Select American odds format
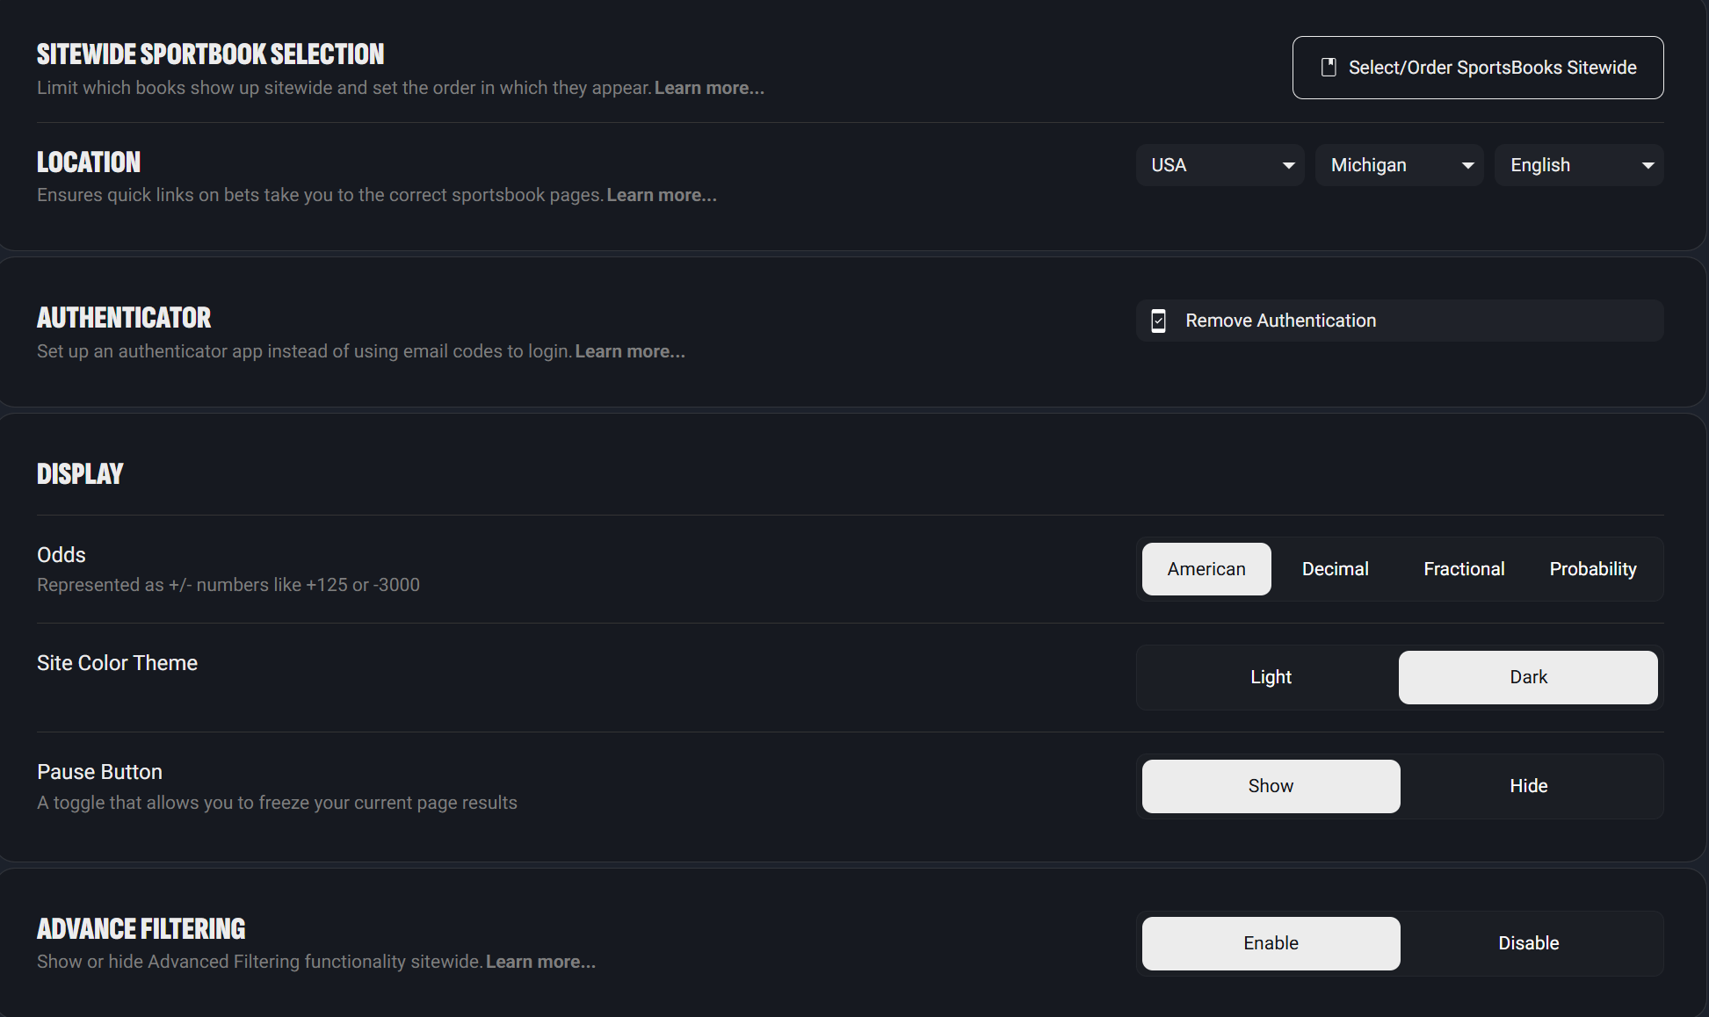 pos(1206,569)
